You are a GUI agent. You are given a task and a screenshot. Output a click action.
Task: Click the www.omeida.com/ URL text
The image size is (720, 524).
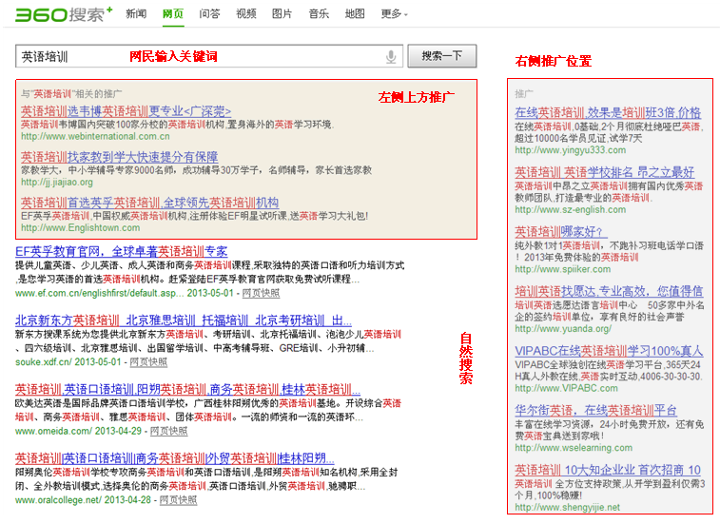[x=53, y=431]
